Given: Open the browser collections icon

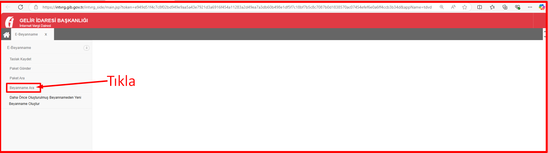Looking at the screenshot, I should coord(505,7).
